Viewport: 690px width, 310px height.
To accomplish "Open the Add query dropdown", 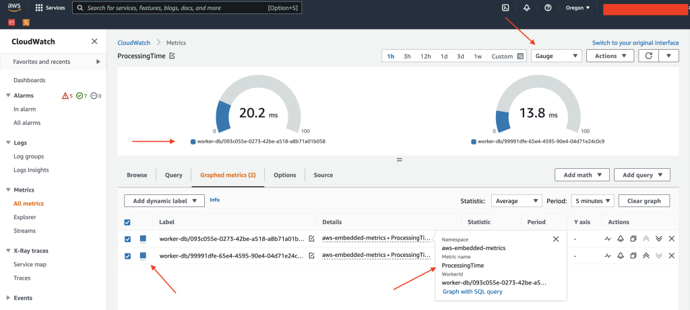I will (642, 175).
